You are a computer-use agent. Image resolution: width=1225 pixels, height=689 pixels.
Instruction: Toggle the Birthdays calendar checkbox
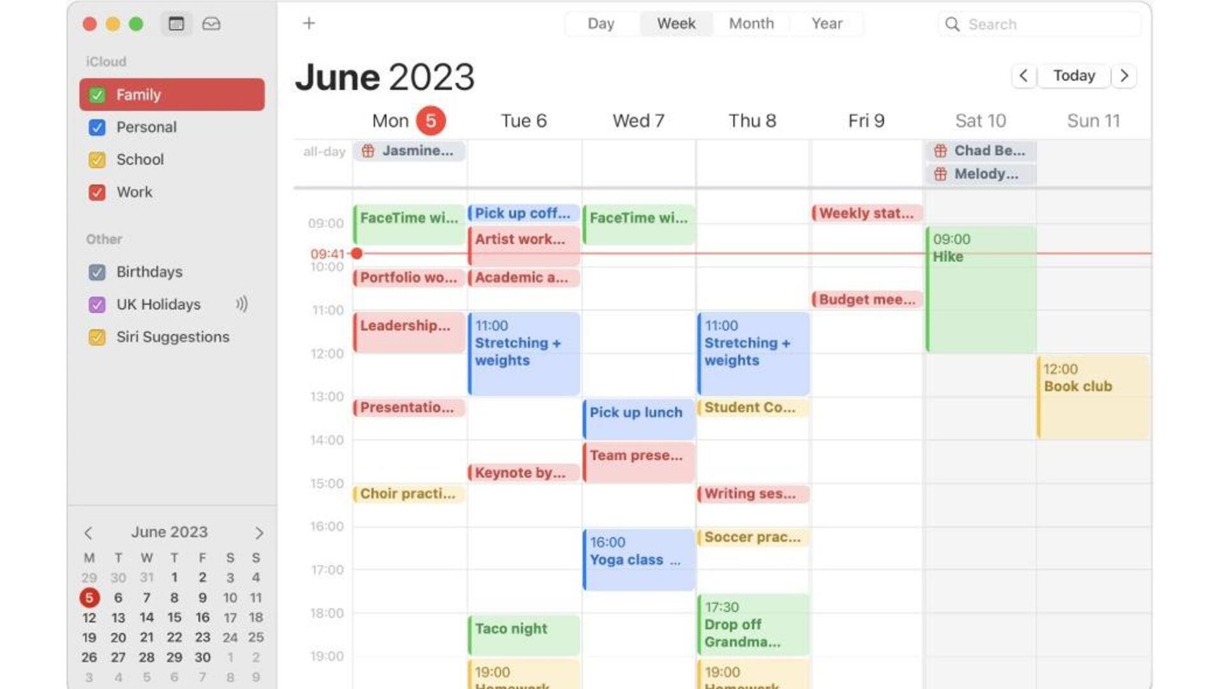(98, 271)
